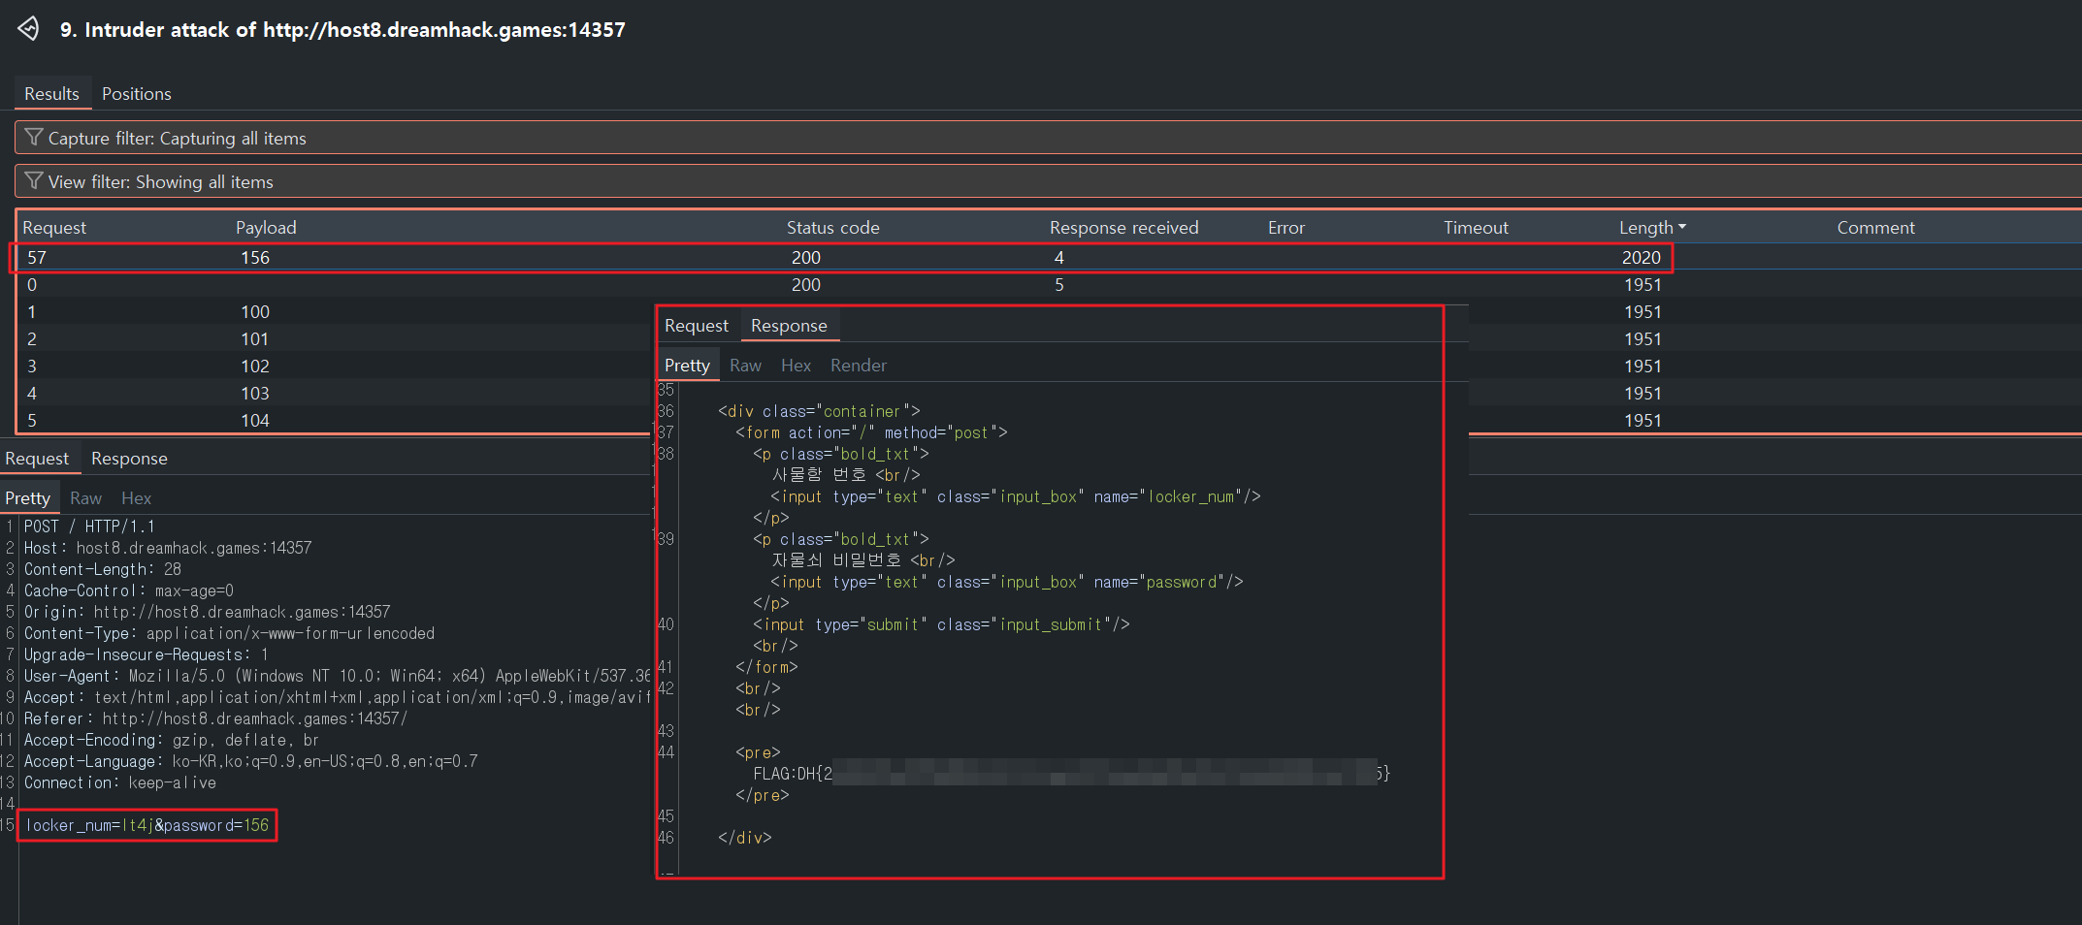Viewport: 2082px width, 925px height.
Task: Switch bottom request view to Raw
Action: tap(85, 498)
